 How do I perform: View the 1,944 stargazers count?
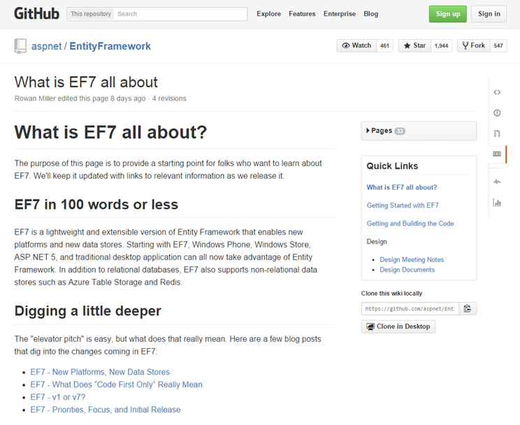coord(442,46)
